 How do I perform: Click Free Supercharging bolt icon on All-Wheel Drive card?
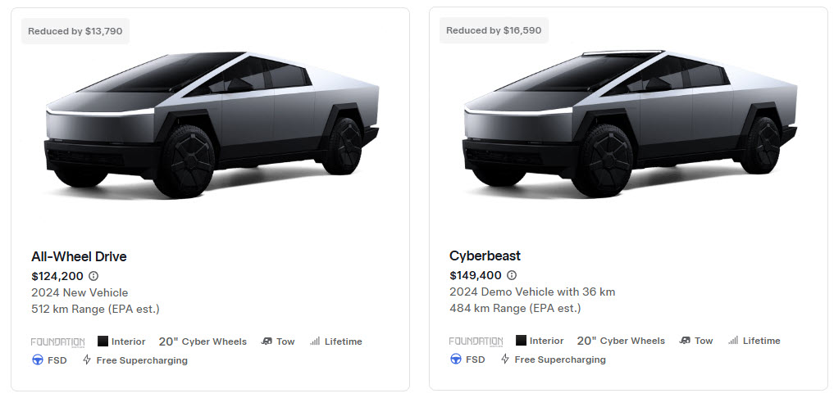tap(87, 360)
